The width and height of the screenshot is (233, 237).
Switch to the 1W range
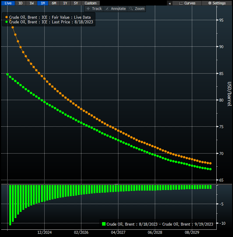(31, 3)
